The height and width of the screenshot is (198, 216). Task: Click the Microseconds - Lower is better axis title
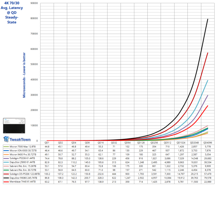click(x=24, y=75)
